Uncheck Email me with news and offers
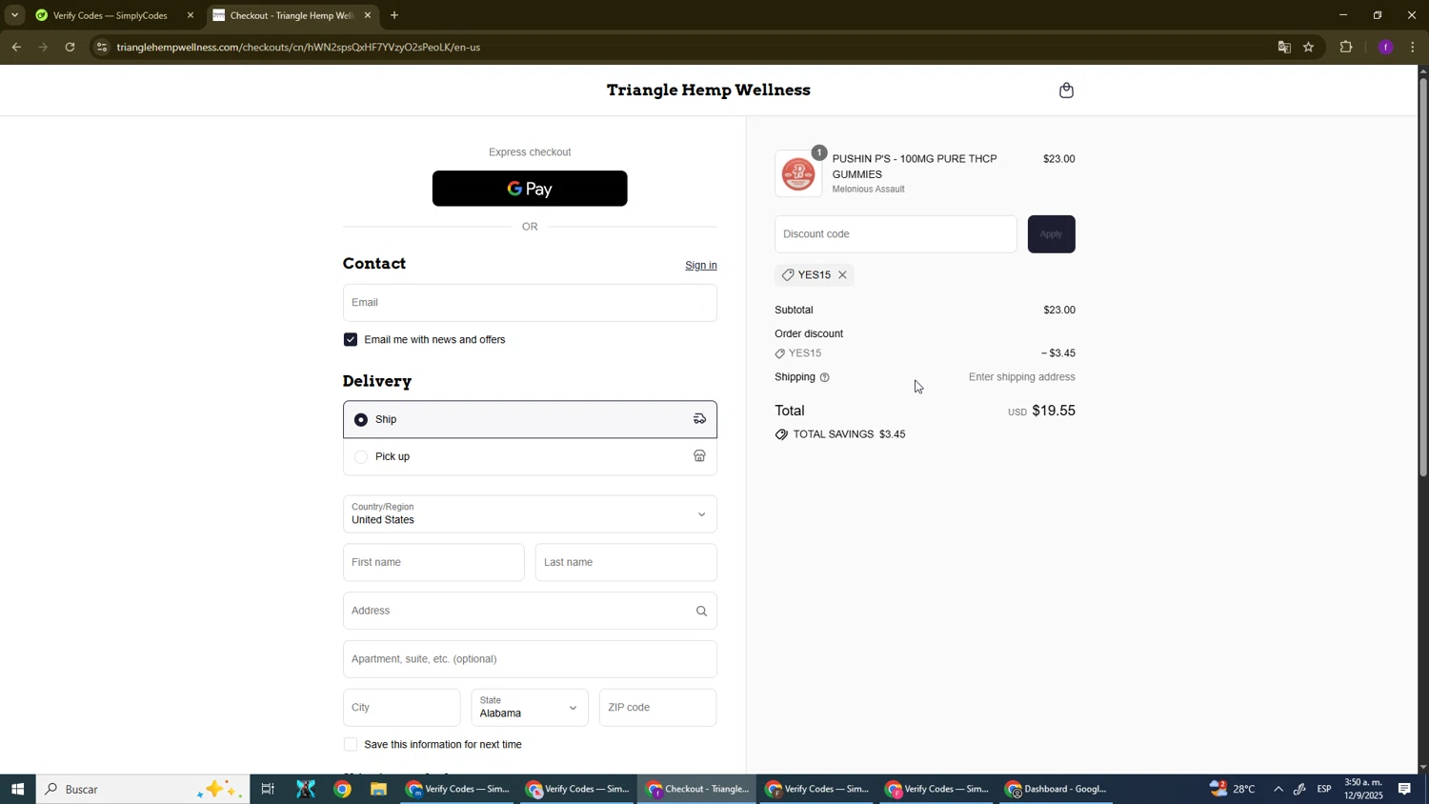Viewport: 1429px width, 804px height. coord(351,340)
